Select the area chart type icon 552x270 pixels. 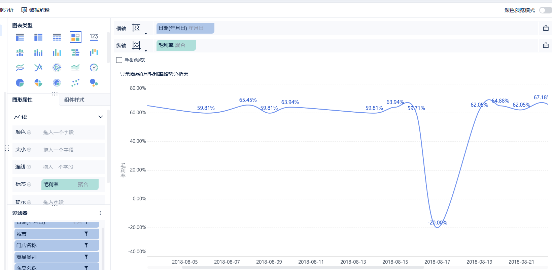[x=75, y=68]
